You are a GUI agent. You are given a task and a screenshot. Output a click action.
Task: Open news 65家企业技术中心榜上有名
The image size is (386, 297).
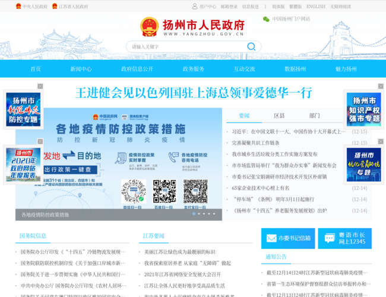[261, 188]
